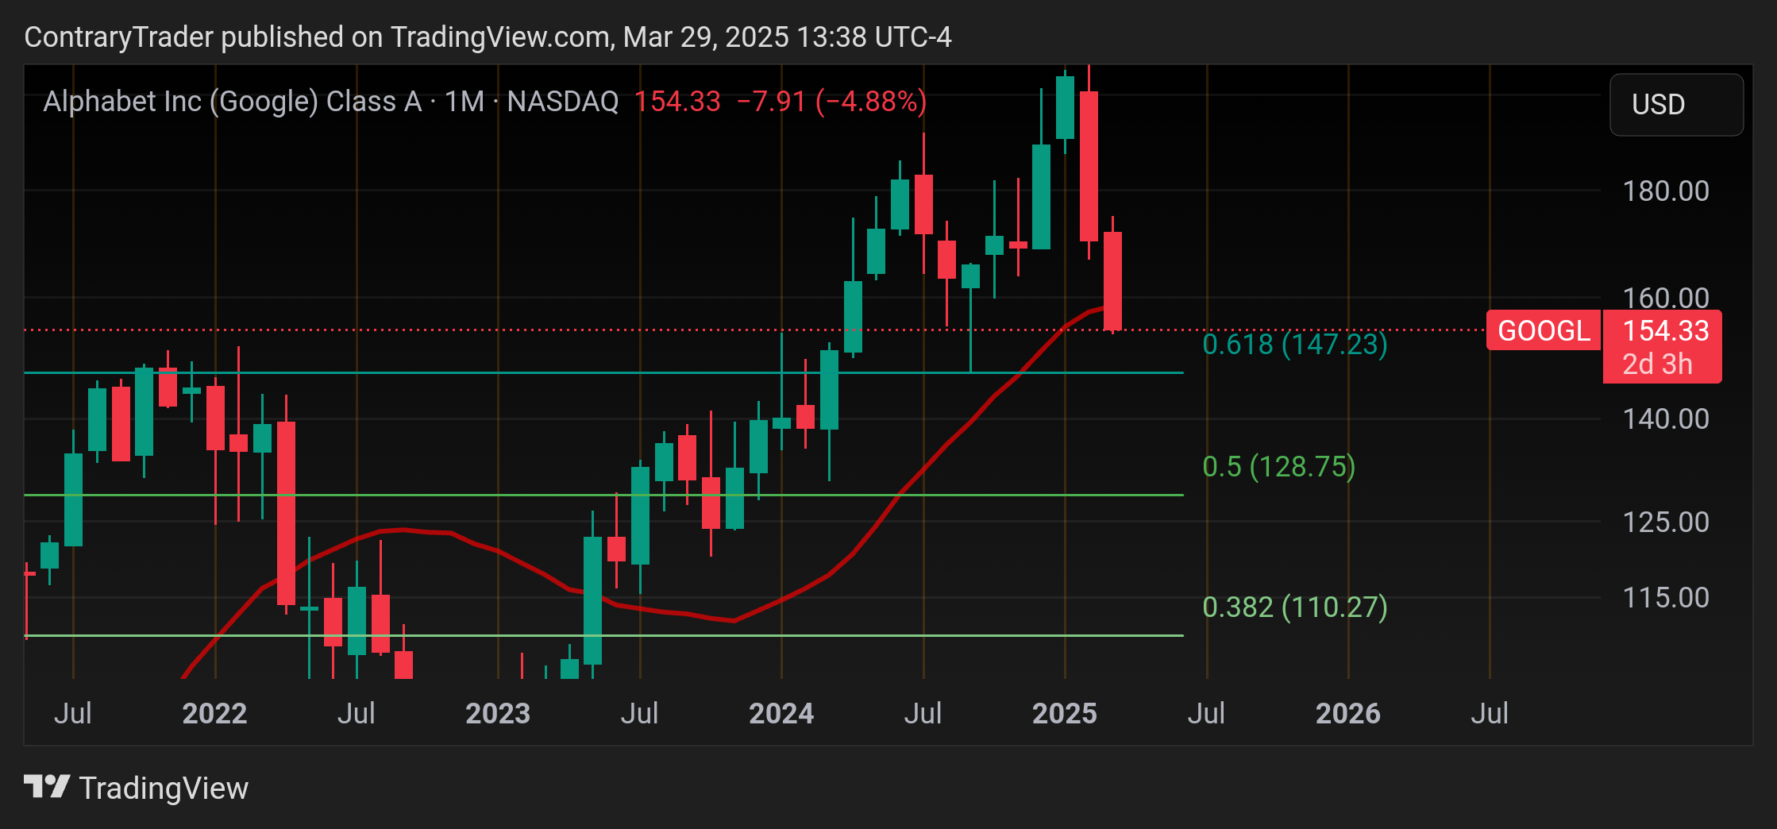The image size is (1777, 829).
Task: Click the 2025 time axis label
Action: (1065, 713)
